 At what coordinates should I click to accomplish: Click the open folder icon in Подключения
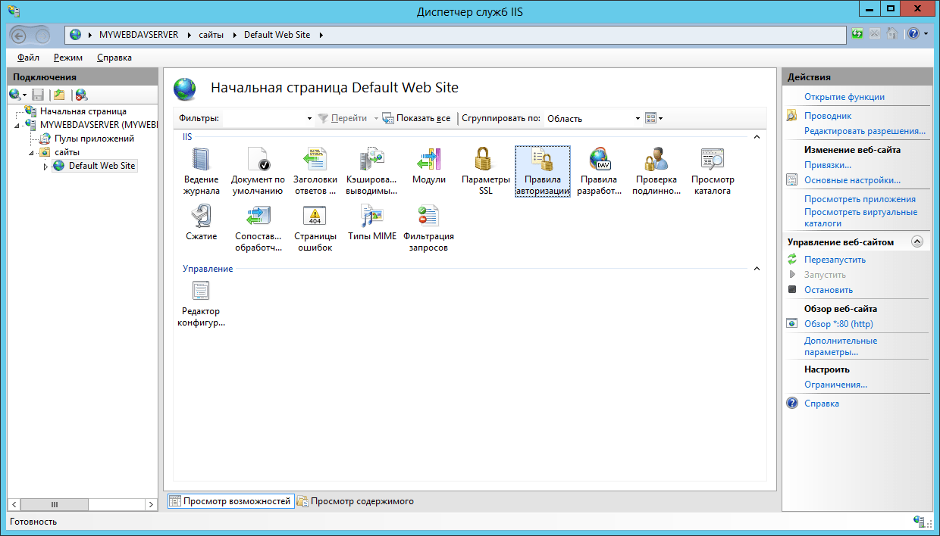[59, 95]
